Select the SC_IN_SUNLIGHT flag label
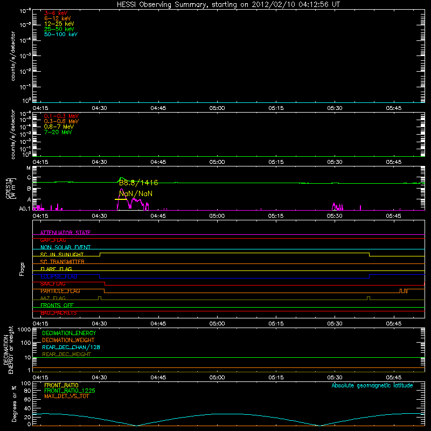The width and height of the screenshot is (431, 431). click(62, 254)
